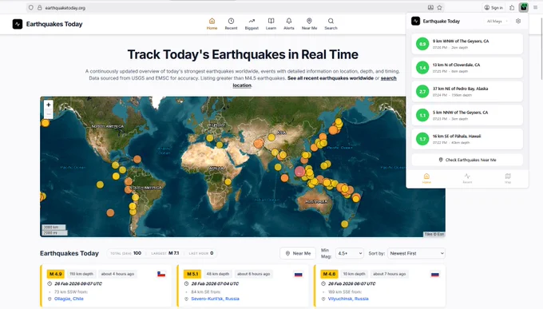
Task: Click the pink earthquake marker on the map
Action: [x=299, y=171]
